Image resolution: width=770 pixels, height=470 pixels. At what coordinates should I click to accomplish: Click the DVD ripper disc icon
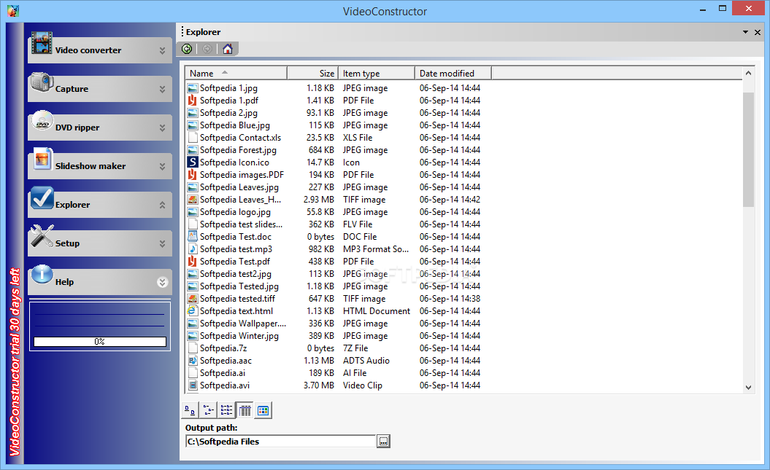click(x=42, y=121)
